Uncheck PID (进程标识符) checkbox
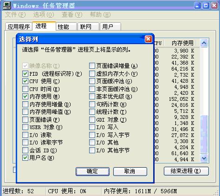The height and width of the screenshot is (196, 220). click(25, 74)
